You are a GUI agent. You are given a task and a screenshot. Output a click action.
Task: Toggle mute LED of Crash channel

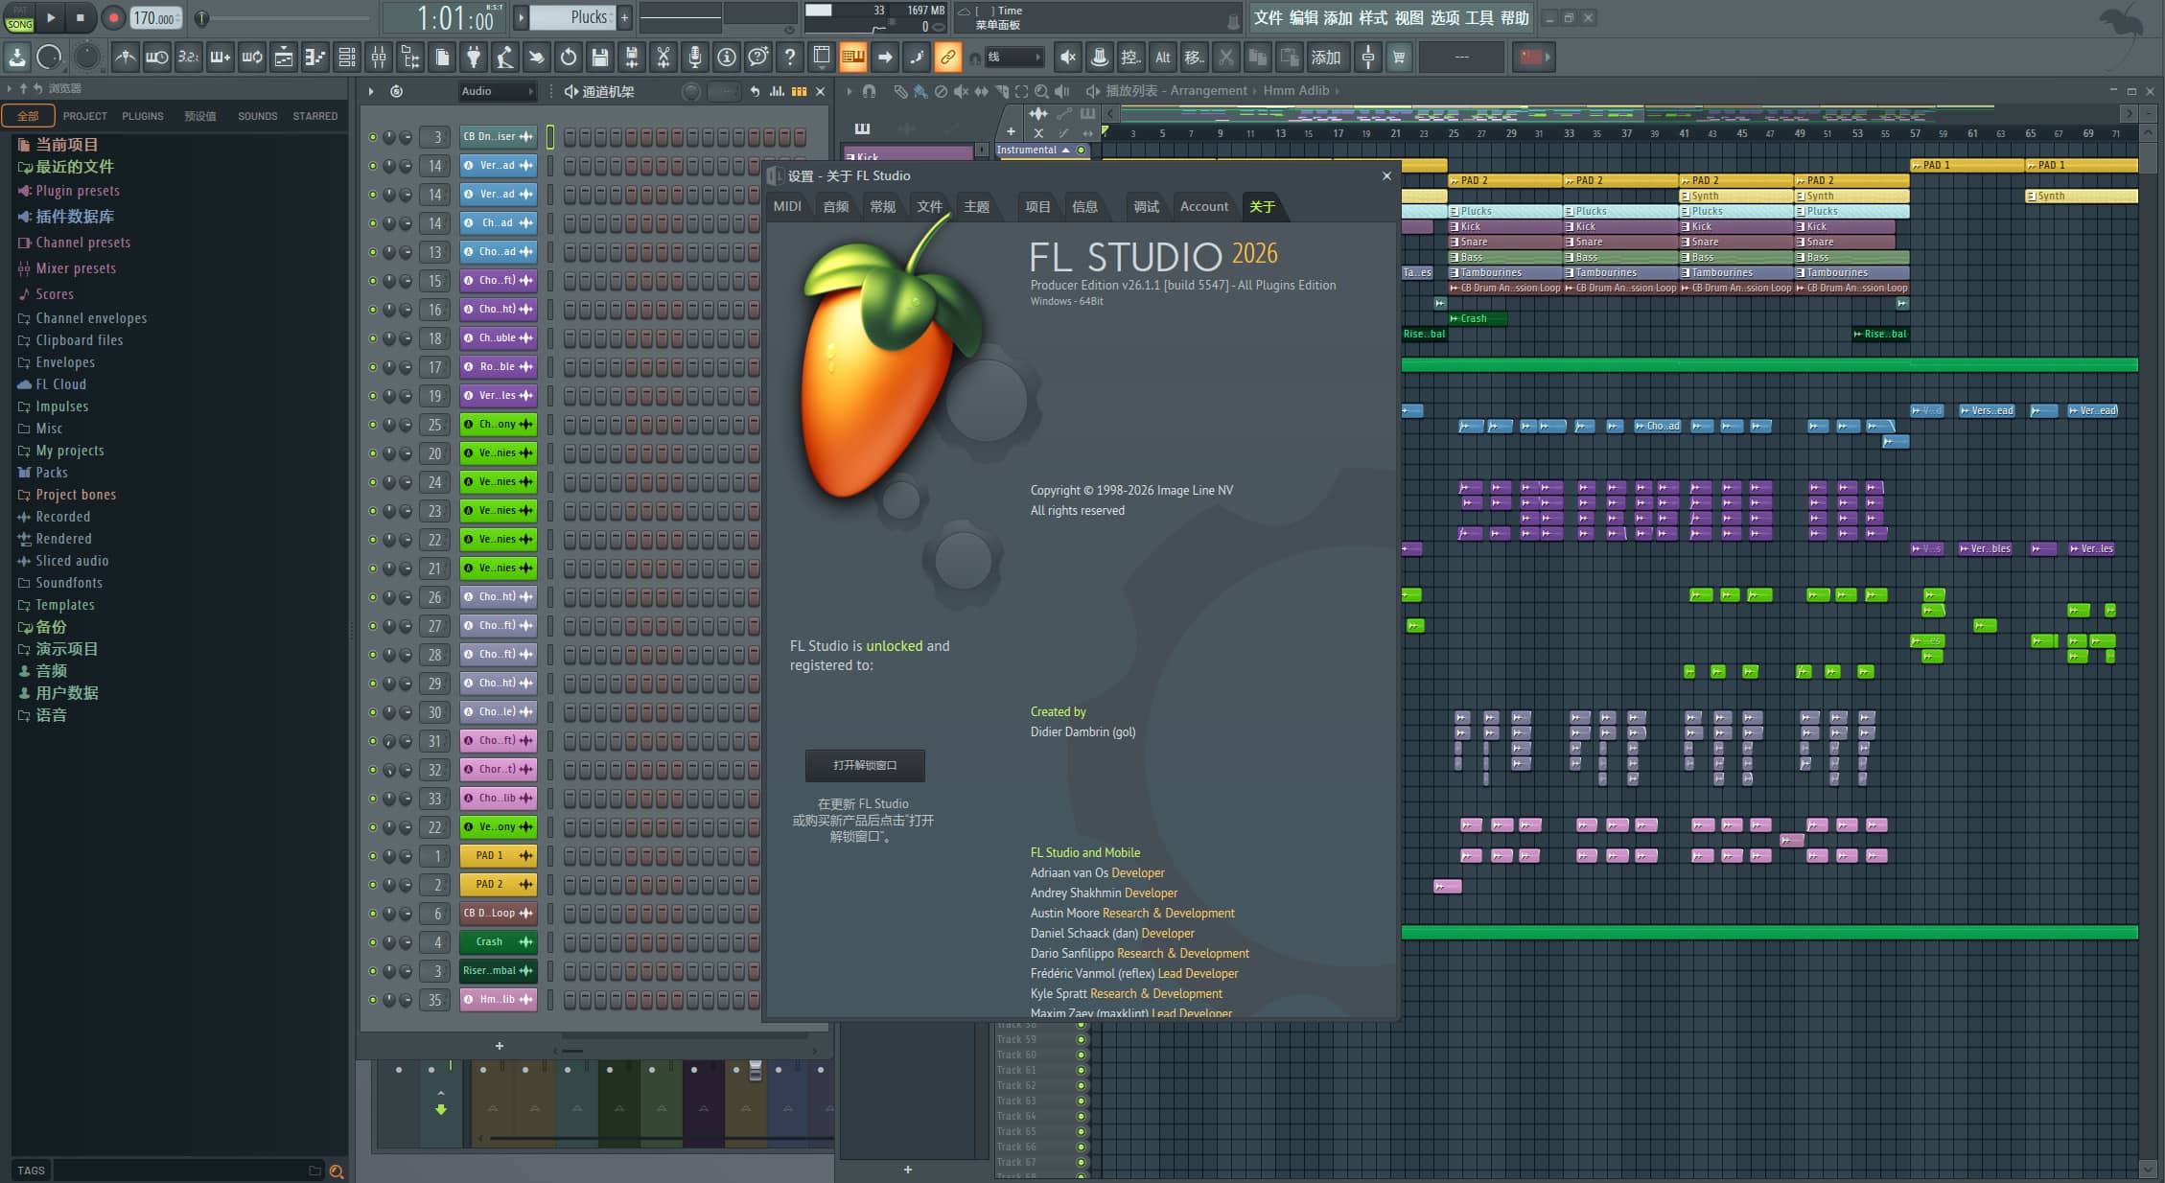373,942
